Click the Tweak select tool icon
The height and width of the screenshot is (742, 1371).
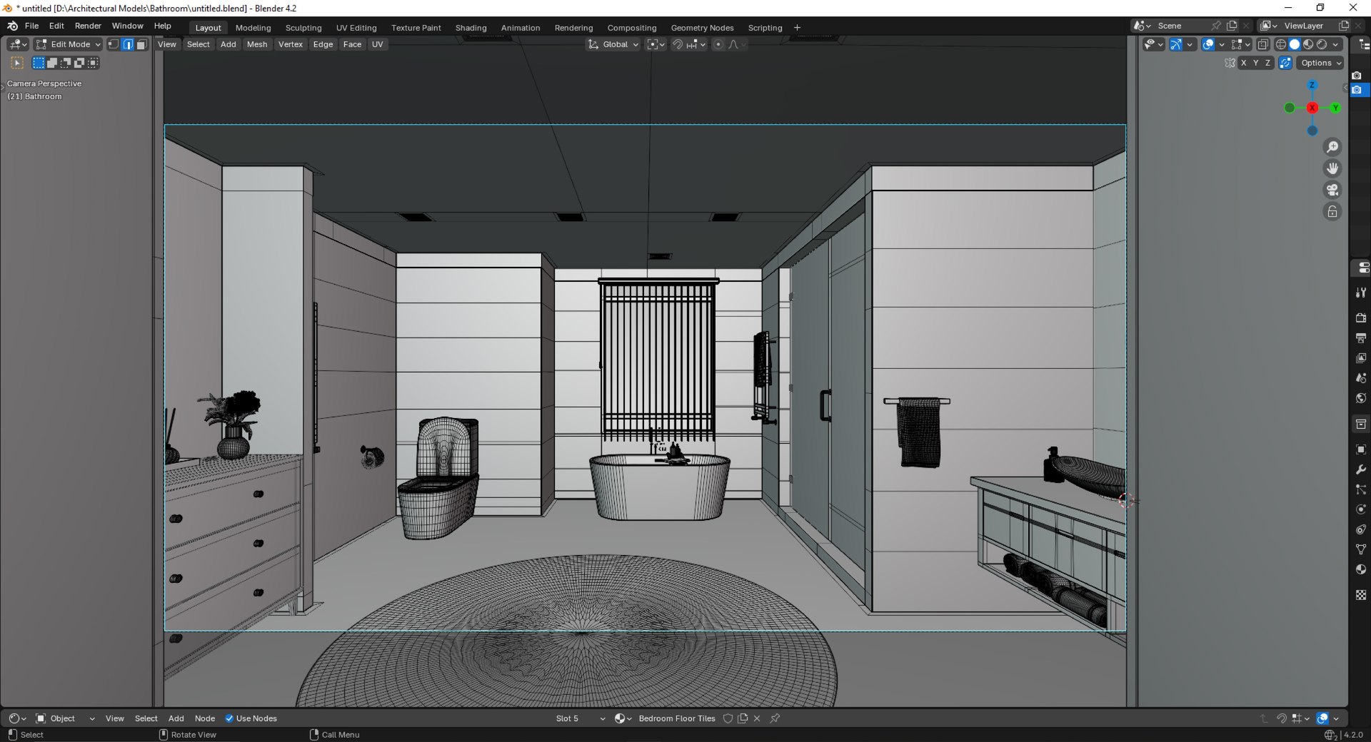point(17,63)
